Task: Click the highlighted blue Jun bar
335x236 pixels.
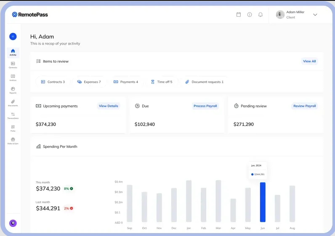Action: tap(263, 202)
